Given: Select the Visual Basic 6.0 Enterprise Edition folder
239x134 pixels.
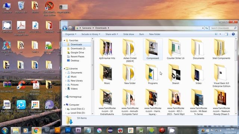Looking at the screenshot, I should click(221, 76).
